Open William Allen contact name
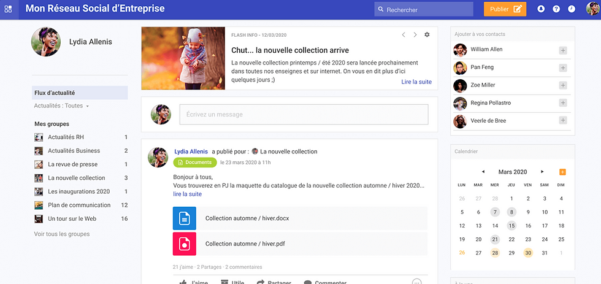The image size is (601, 284). click(x=486, y=49)
